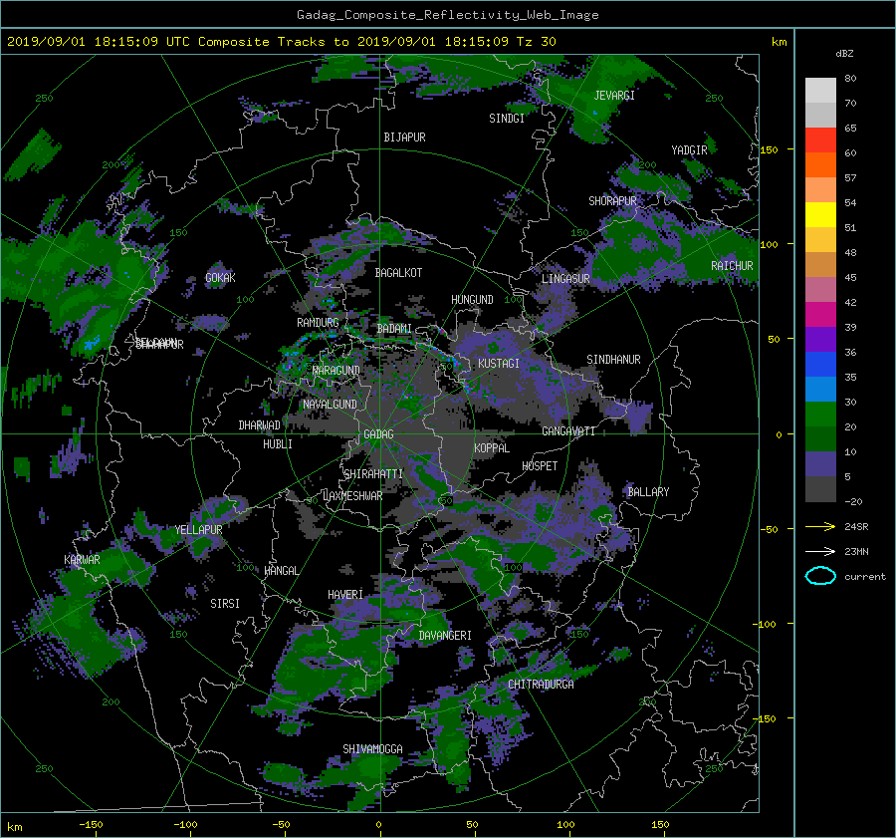The height and width of the screenshot is (838, 896).
Task: Click the SHIRAHATTI city label
Action: coord(373,474)
